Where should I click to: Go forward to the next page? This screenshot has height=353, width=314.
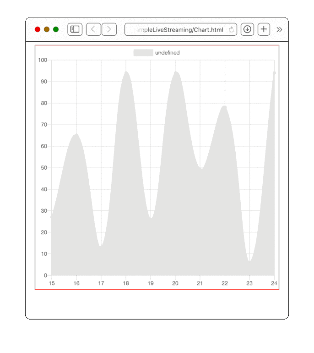pos(109,29)
